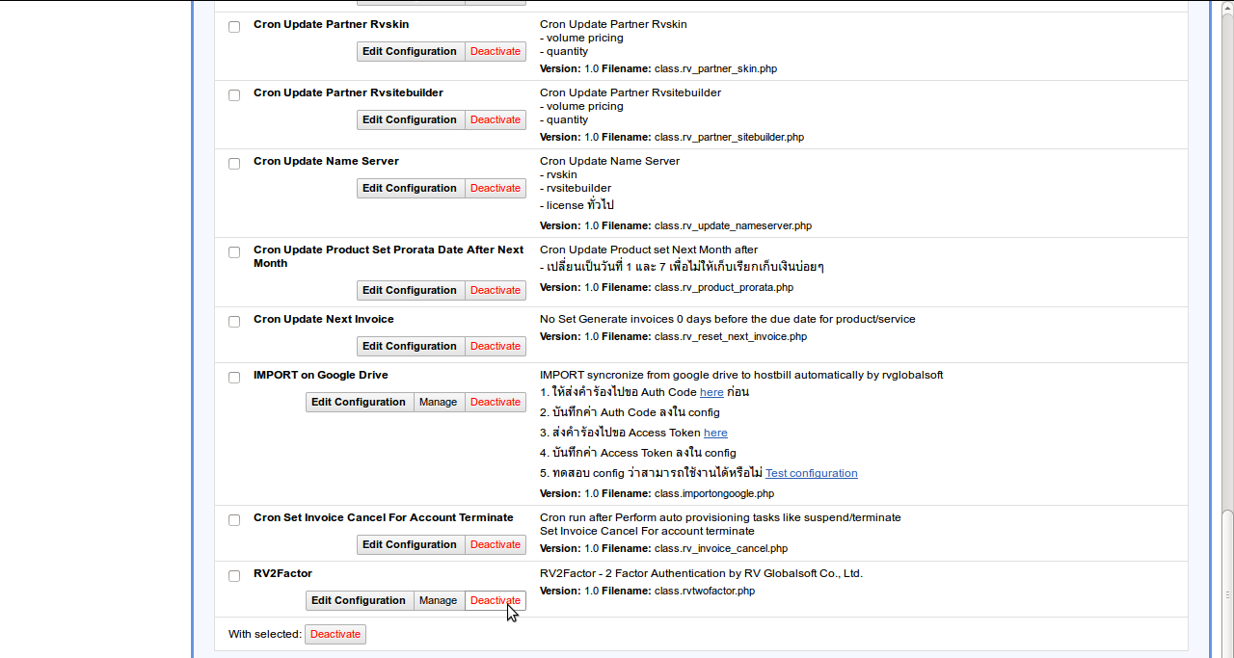This screenshot has height=658, width=1234.
Task: Edit Configuration for Cron Set Invoice Cancel
Action: pyautogui.click(x=410, y=545)
